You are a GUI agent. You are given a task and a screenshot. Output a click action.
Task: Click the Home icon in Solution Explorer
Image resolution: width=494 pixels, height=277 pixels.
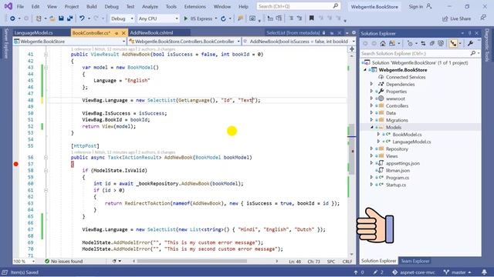(x=383, y=43)
